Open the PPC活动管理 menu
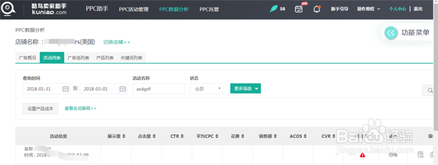Image resolution: width=438 pixels, height=165 pixels. (134, 9)
